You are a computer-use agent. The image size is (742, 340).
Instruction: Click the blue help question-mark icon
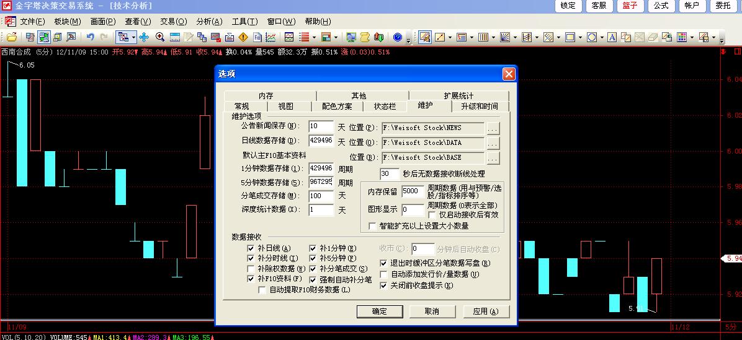pyautogui.click(x=397, y=37)
